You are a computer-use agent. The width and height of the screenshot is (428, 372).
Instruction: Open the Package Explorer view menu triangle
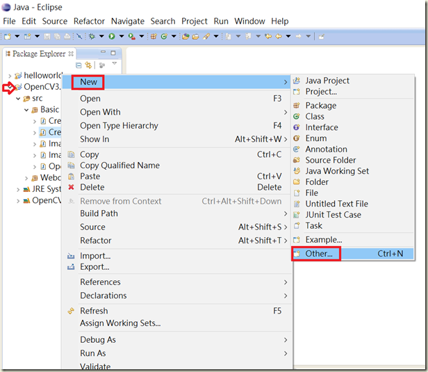[x=115, y=63]
